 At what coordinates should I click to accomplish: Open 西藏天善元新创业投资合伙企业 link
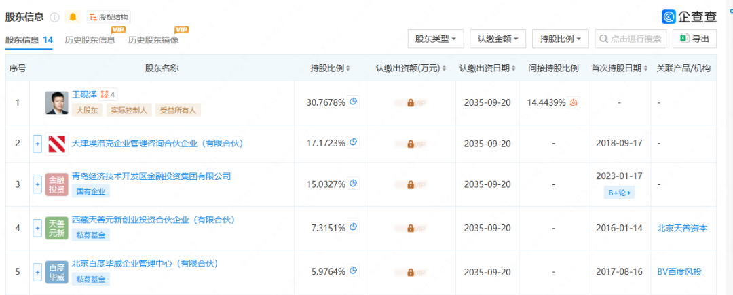(153, 220)
